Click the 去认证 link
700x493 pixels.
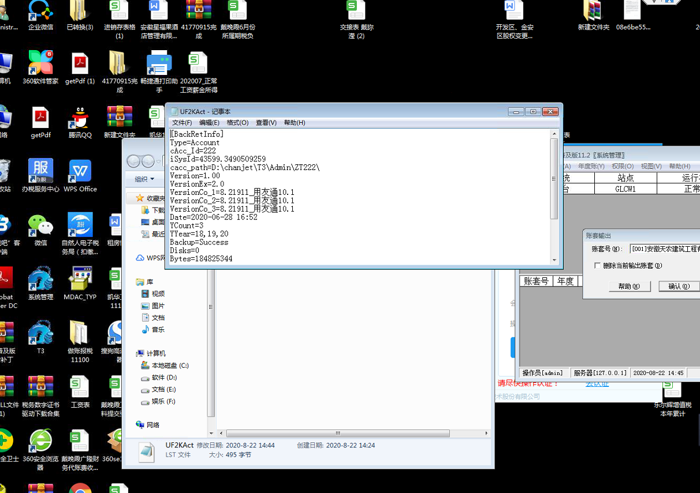point(597,383)
